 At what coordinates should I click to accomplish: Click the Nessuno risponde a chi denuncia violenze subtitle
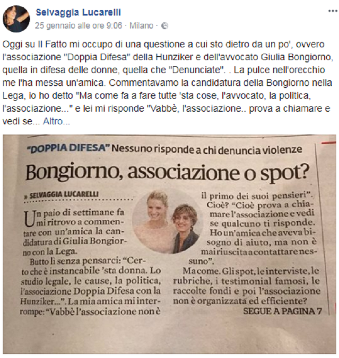coord(207,149)
